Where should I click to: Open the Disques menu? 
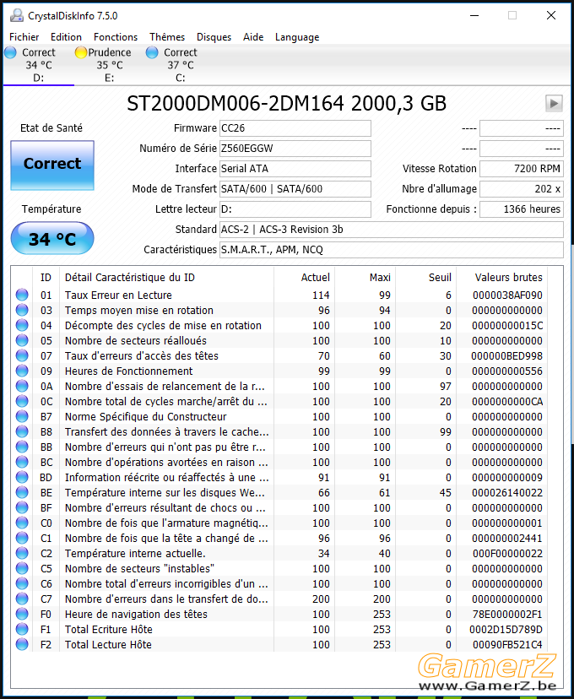[x=214, y=37]
